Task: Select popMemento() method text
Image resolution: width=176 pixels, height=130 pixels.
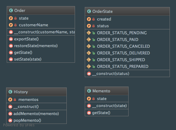Action: click(x=27, y=121)
